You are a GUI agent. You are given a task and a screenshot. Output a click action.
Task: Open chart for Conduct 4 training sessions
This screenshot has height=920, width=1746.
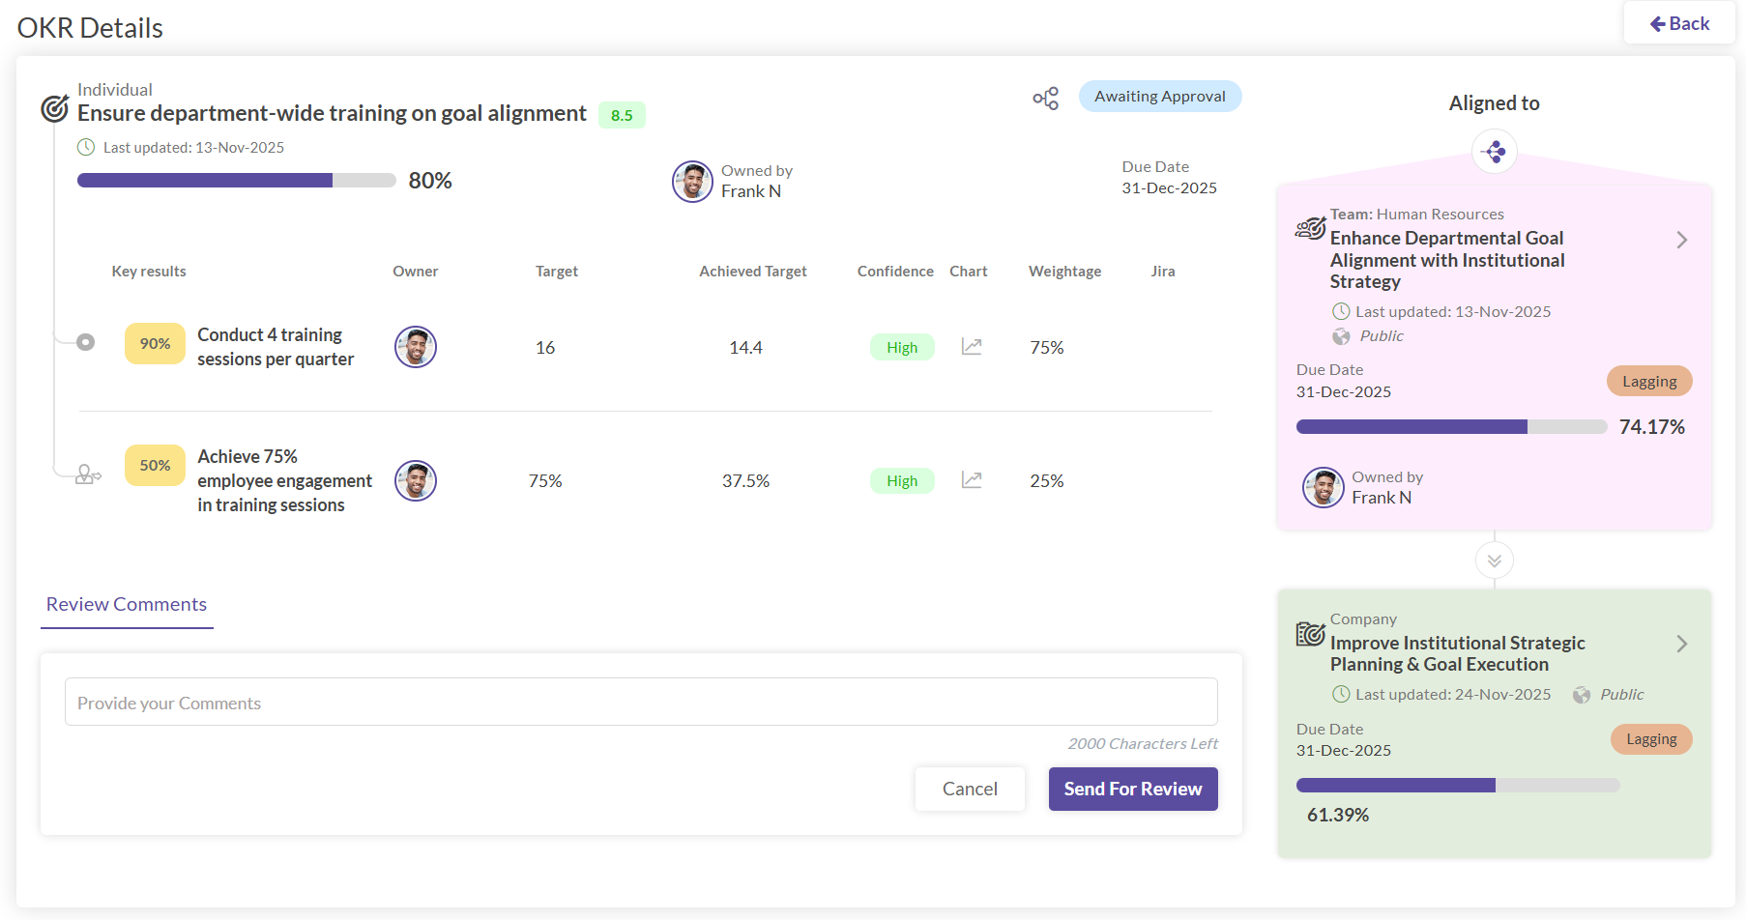972,347
